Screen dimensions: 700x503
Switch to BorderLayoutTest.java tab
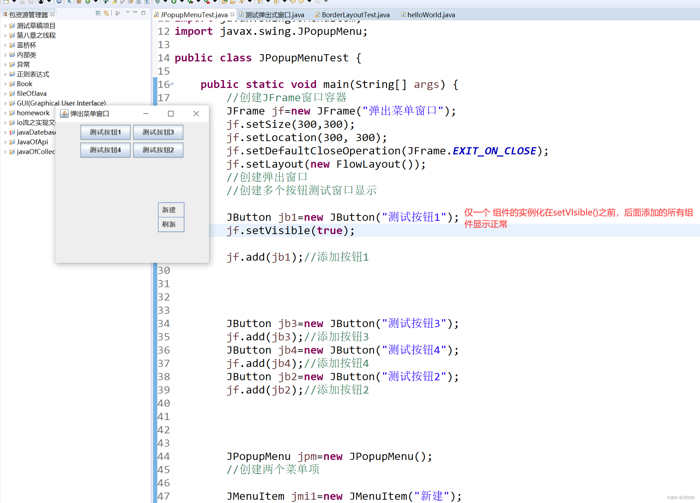pos(355,15)
